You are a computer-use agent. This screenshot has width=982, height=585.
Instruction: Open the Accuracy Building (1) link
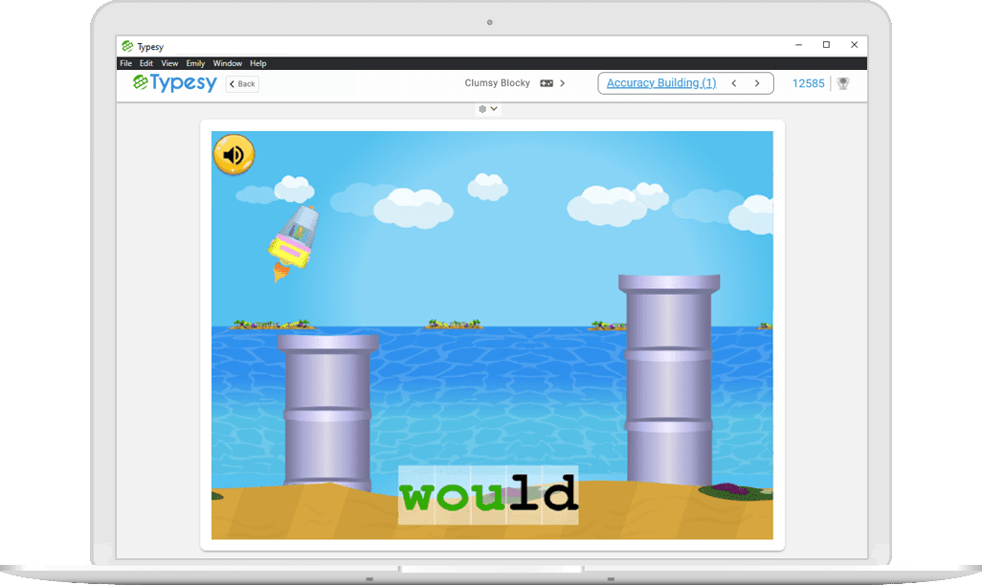[x=661, y=83]
